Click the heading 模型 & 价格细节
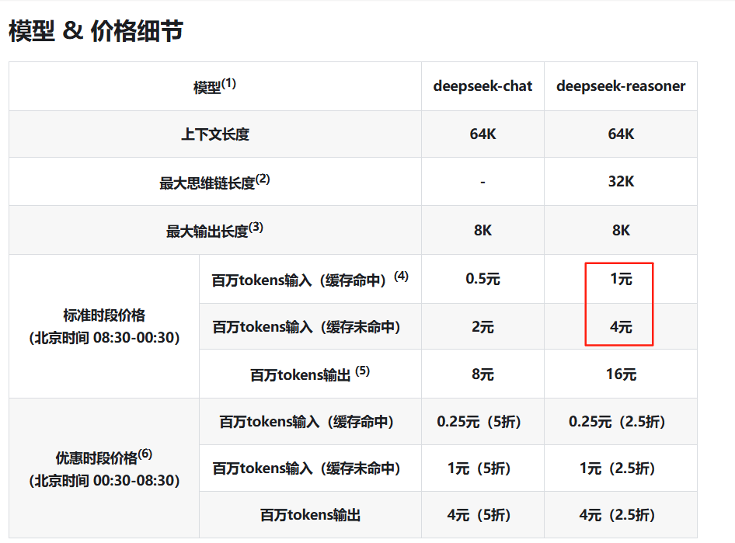 click(x=96, y=31)
